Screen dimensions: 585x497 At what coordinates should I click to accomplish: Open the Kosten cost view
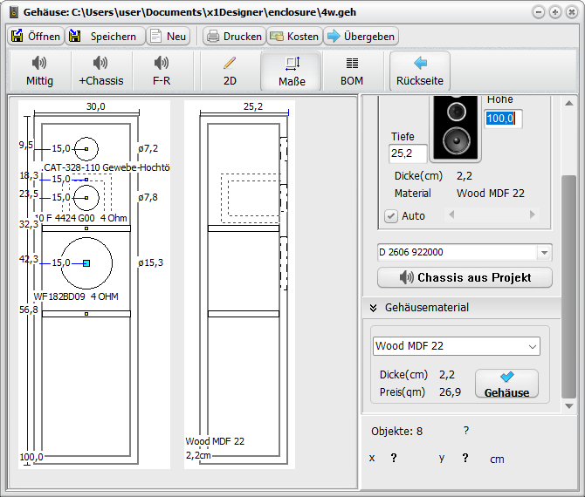tap(293, 37)
